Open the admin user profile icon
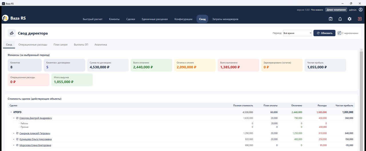Screen dimensions: 366x151 click(361, 10)
